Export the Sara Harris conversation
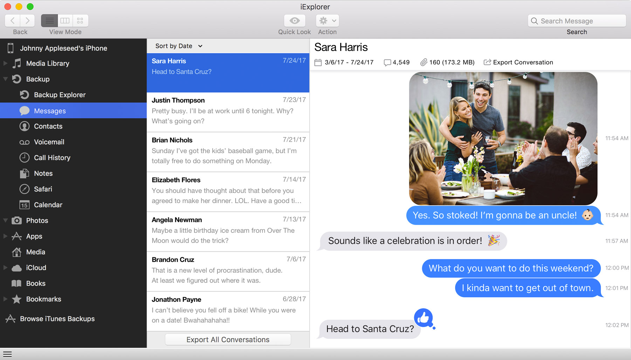Viewport: 631px width, 360px height. point(518,62)
